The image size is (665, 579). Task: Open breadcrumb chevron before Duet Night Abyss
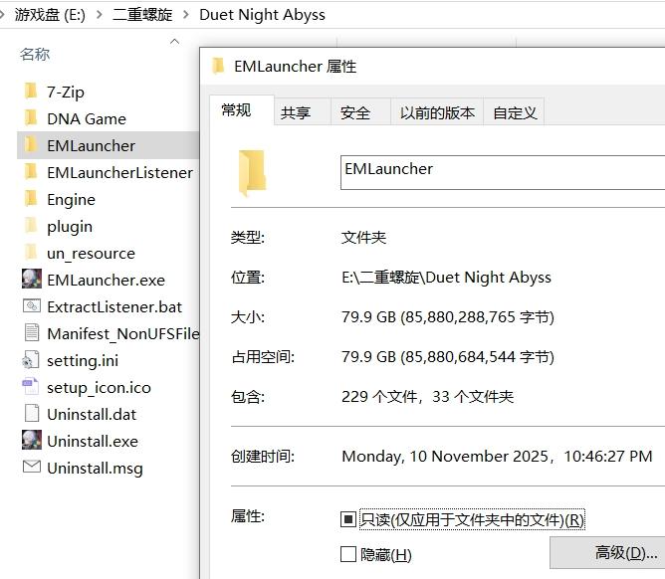pyautogui.click(x=185, y=15)
